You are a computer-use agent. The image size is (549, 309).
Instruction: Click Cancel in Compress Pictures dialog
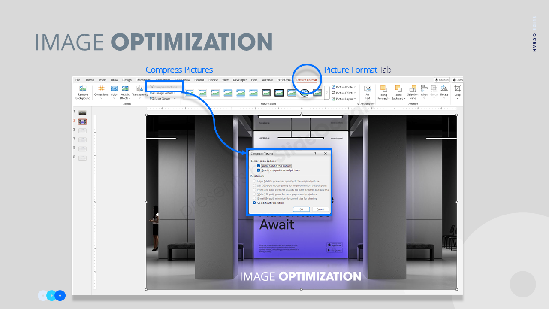point(320,209)
